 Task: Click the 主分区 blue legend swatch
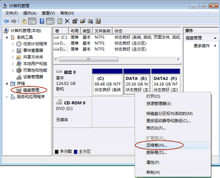(x=76, y=152)
